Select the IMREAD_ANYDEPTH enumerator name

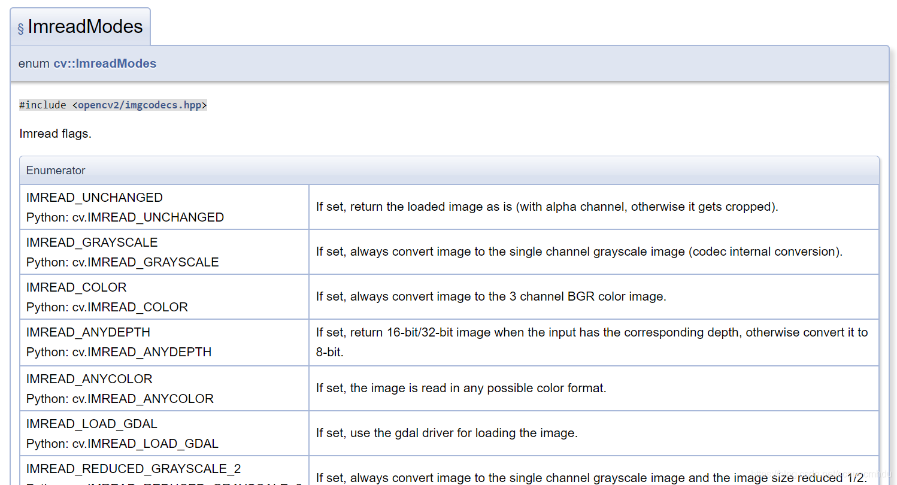point(88,332)
